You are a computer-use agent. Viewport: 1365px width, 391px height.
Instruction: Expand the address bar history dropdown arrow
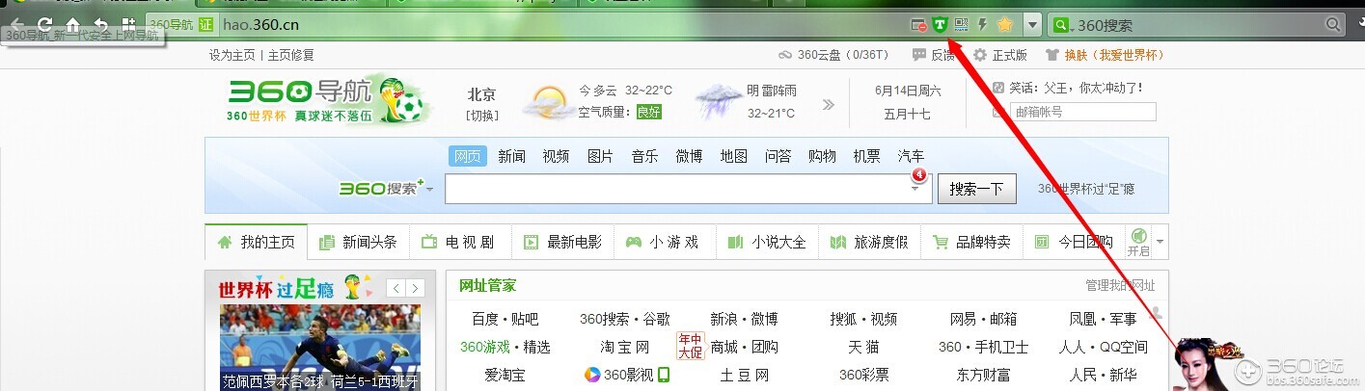[1032, 25]
